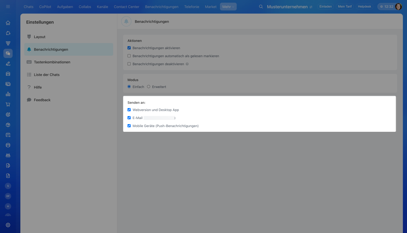Image resolution: width=407 pixels, height=233 pixels.
Task: Open the hamburger main menu
Action: [x=8, y=7]
